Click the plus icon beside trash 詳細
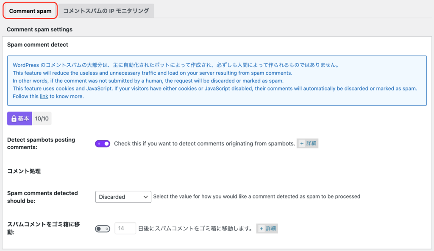This screenshot has height=251, width=434. (x=261, y=229)
